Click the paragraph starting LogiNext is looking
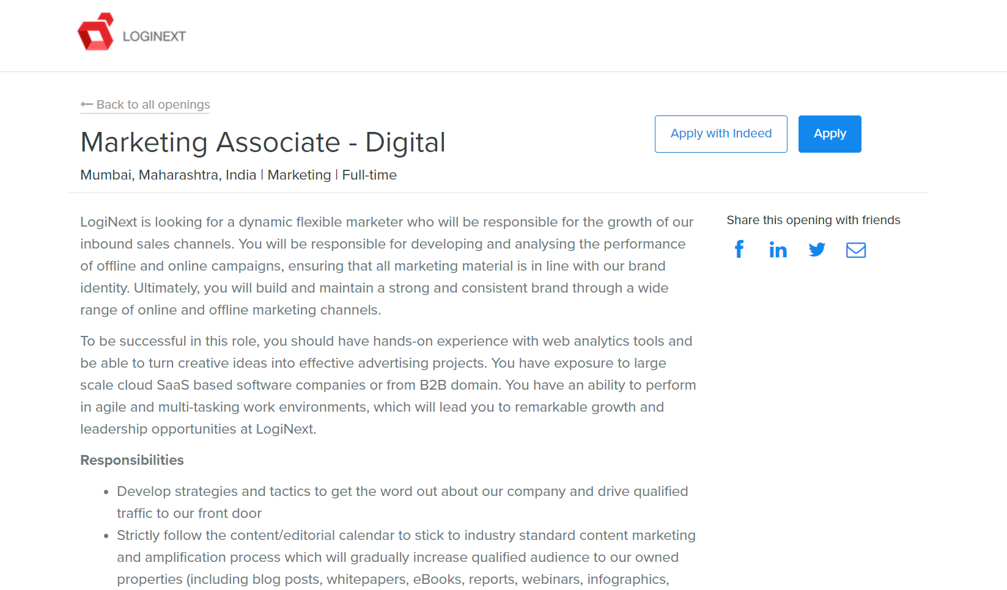Image resolution: width=1007 pixels, height=590 pixels. pos(388,266)
